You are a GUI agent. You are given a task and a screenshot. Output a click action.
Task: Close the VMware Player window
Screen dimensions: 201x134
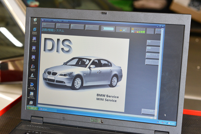pos(163,26)
